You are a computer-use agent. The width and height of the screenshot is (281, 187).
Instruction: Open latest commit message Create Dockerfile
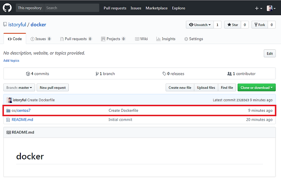pyautogui.click(x=41, y=100)
